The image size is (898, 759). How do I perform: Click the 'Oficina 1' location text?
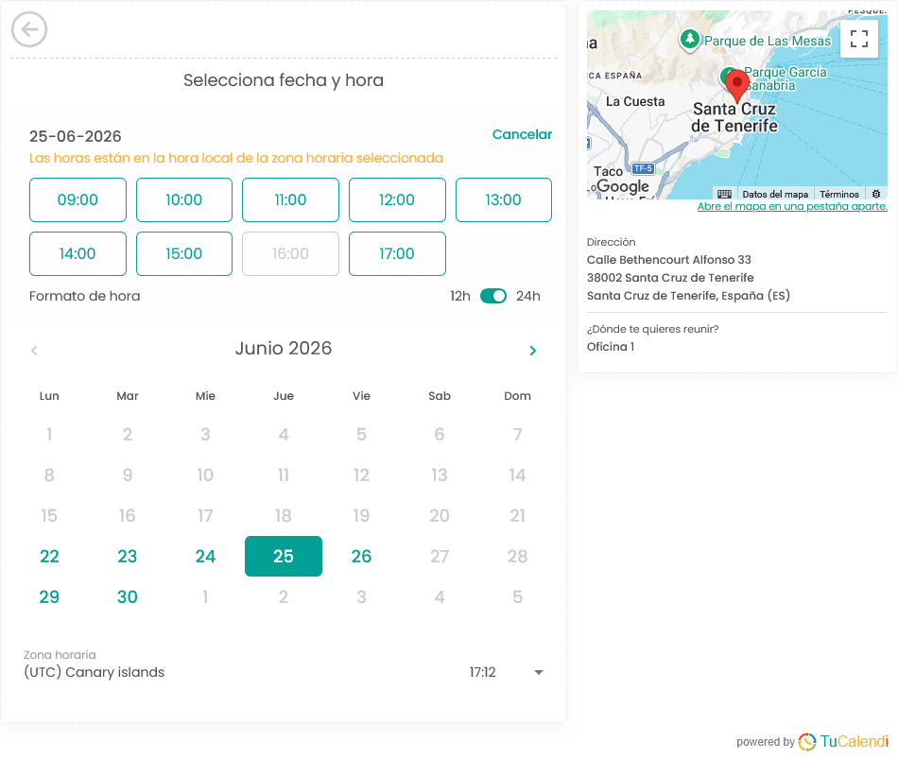click(x=611, y=347)
